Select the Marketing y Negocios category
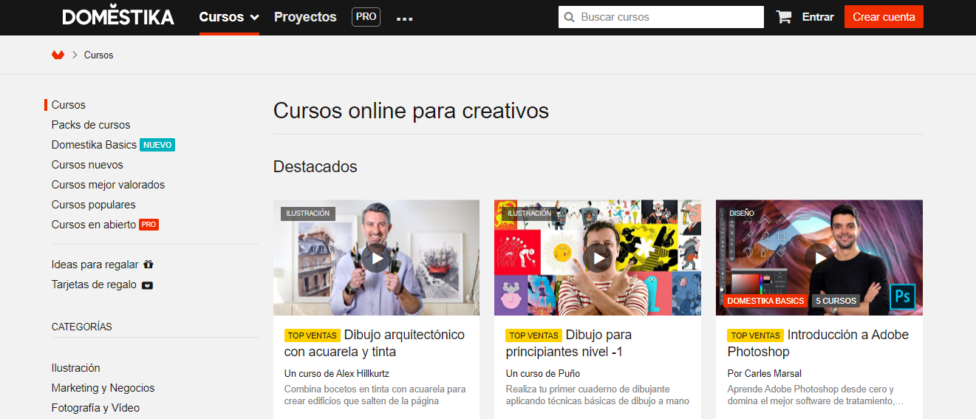Screen dimensions: 976x419 click(103, 388)
